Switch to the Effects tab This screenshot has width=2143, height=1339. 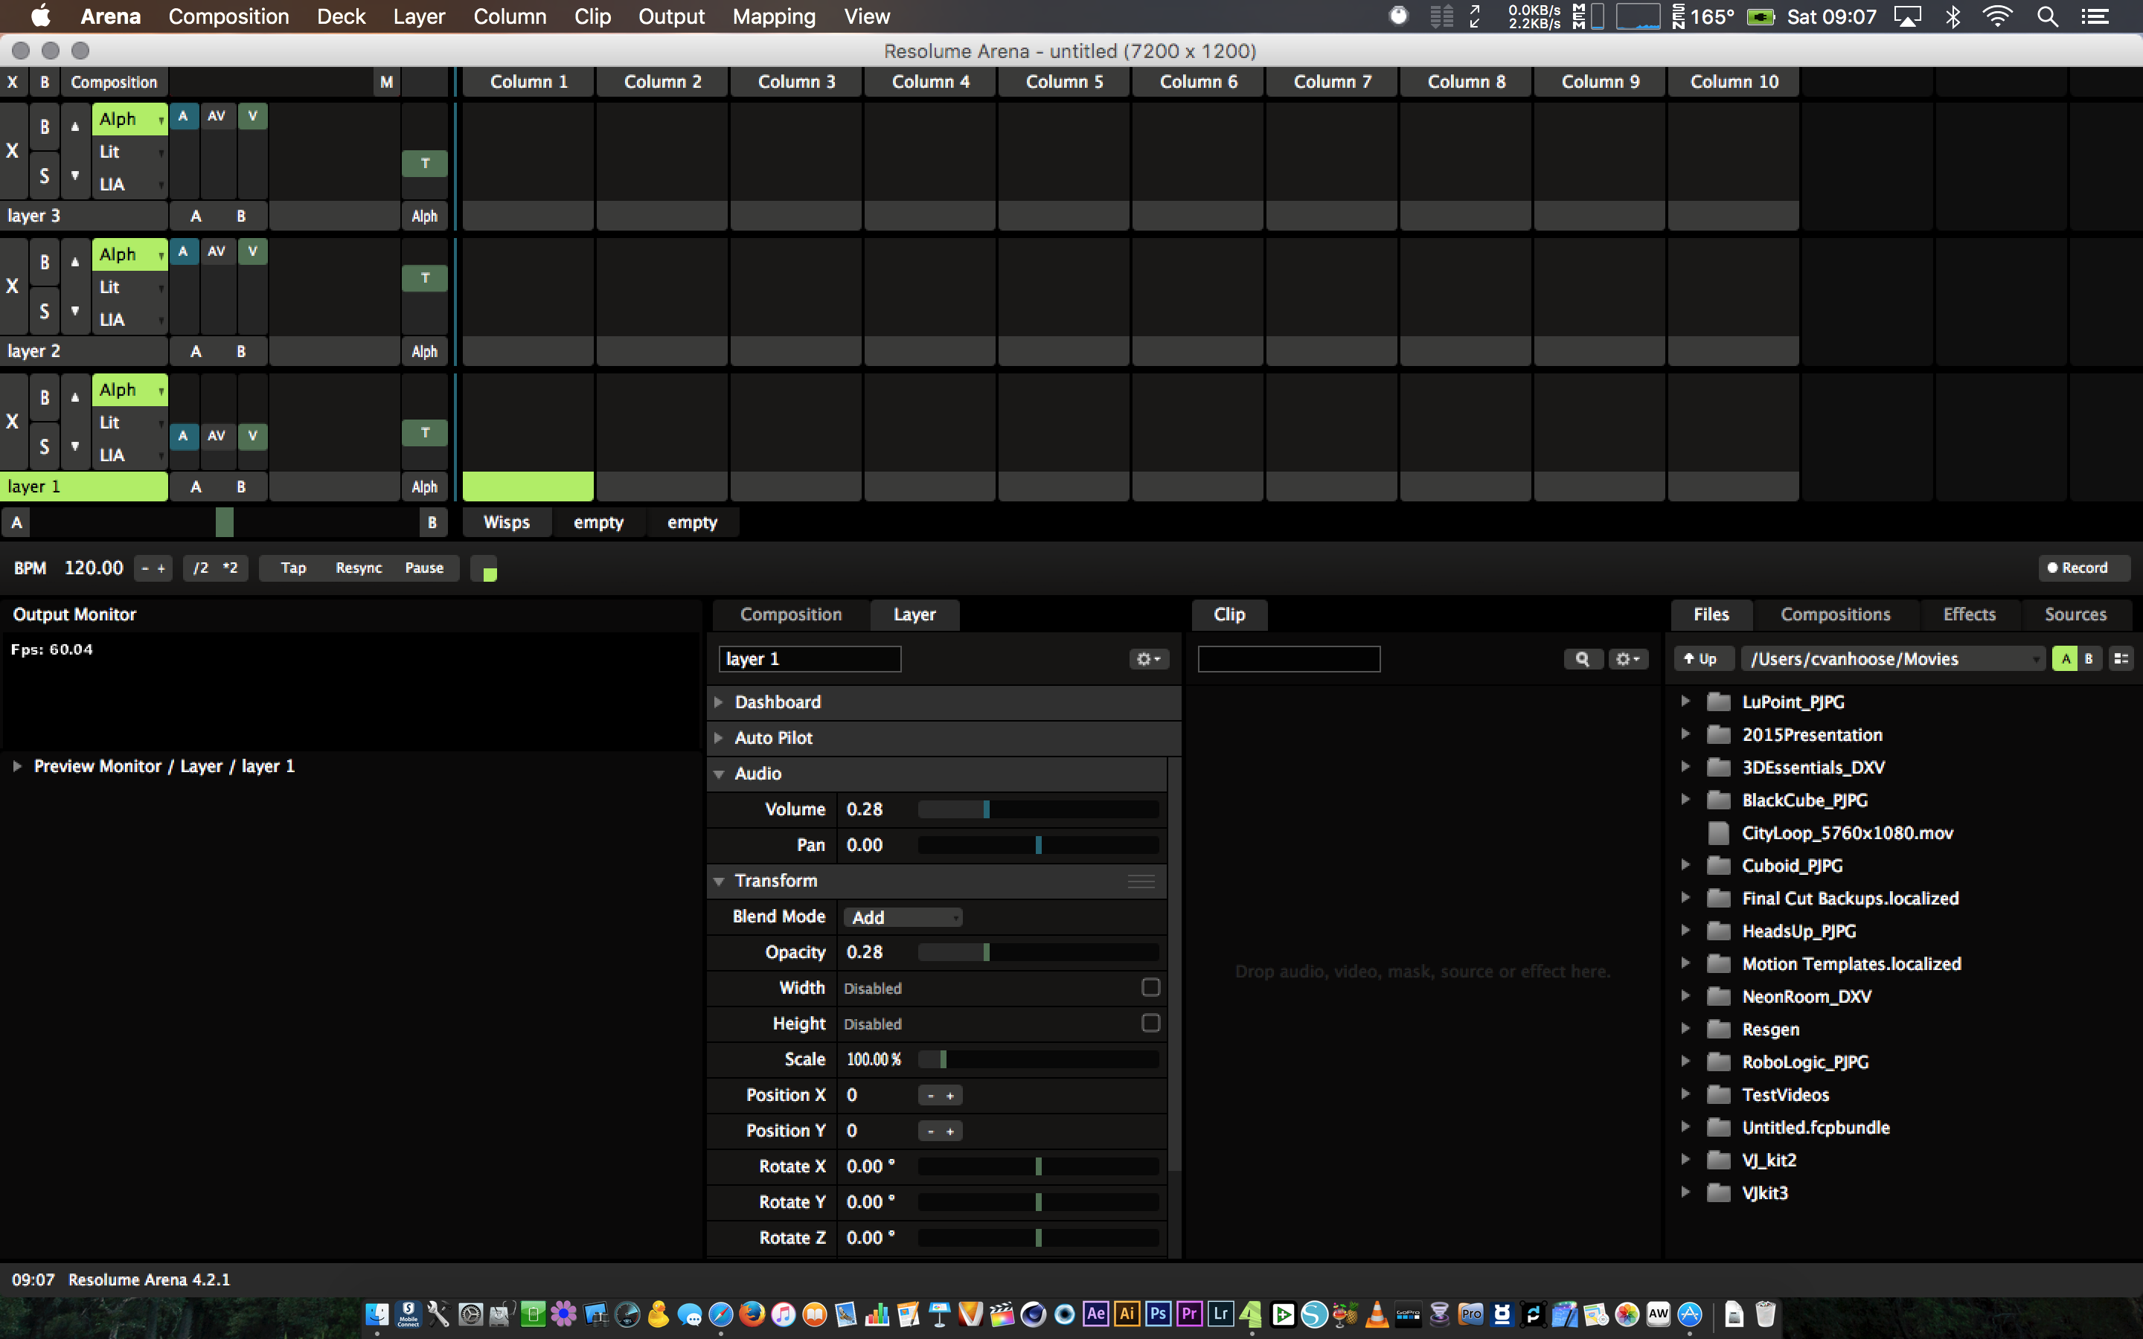pyautogui.click(x=1969, y=614)
